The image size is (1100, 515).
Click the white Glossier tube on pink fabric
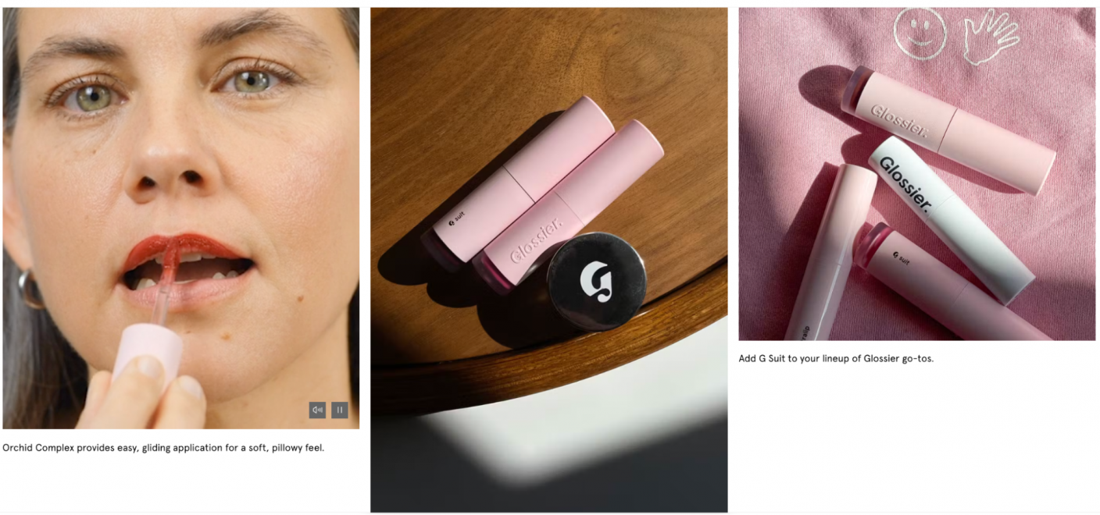[951, 219]
